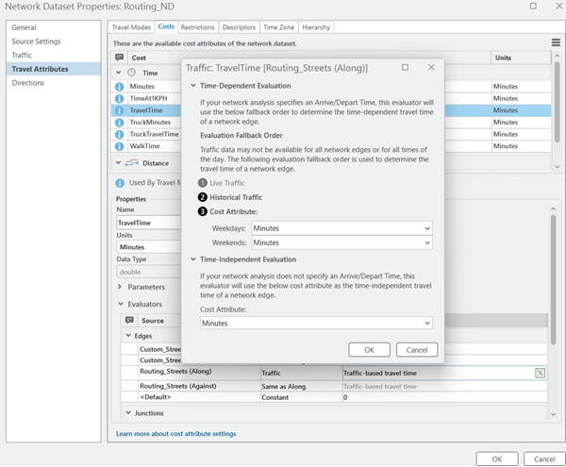Collapse the Distance cost group
This screenshot has height=467, width=566.
point(118,163)
